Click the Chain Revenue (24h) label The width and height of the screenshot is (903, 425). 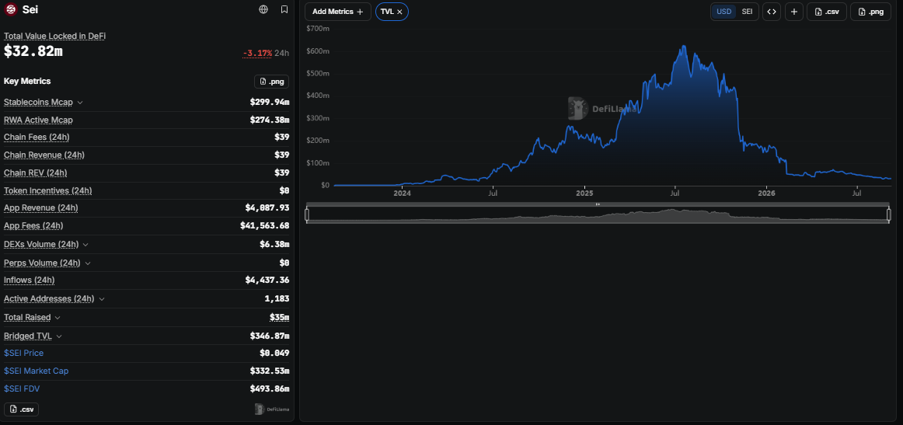click(x=44, y=155)
